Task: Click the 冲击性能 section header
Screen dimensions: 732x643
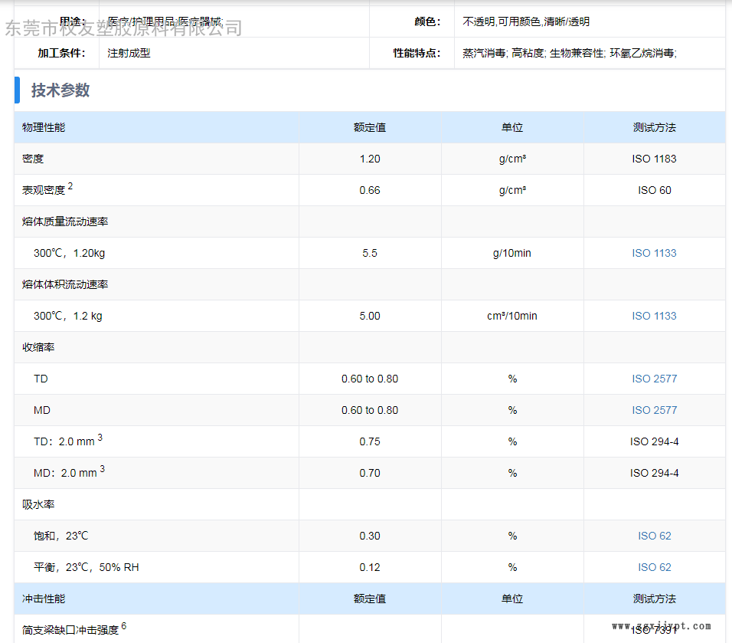Action: pyautogui.click(x=44, y=599)
